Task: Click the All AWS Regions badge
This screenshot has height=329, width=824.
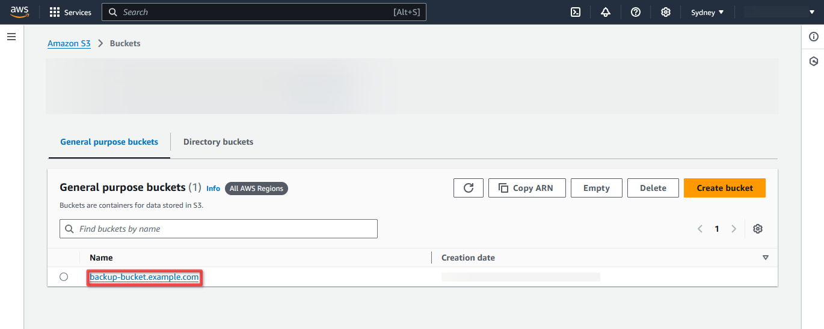Action: [x=257, y=188]
